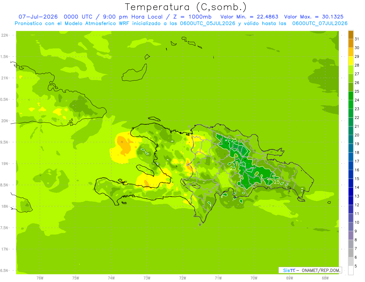Click the '71W' longitude axis label
This screenshot has width=365, height=282.
(x=218, y=278)
